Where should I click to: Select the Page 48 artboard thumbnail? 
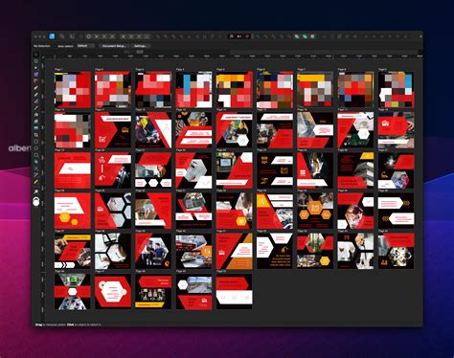(x=153, y=292)
